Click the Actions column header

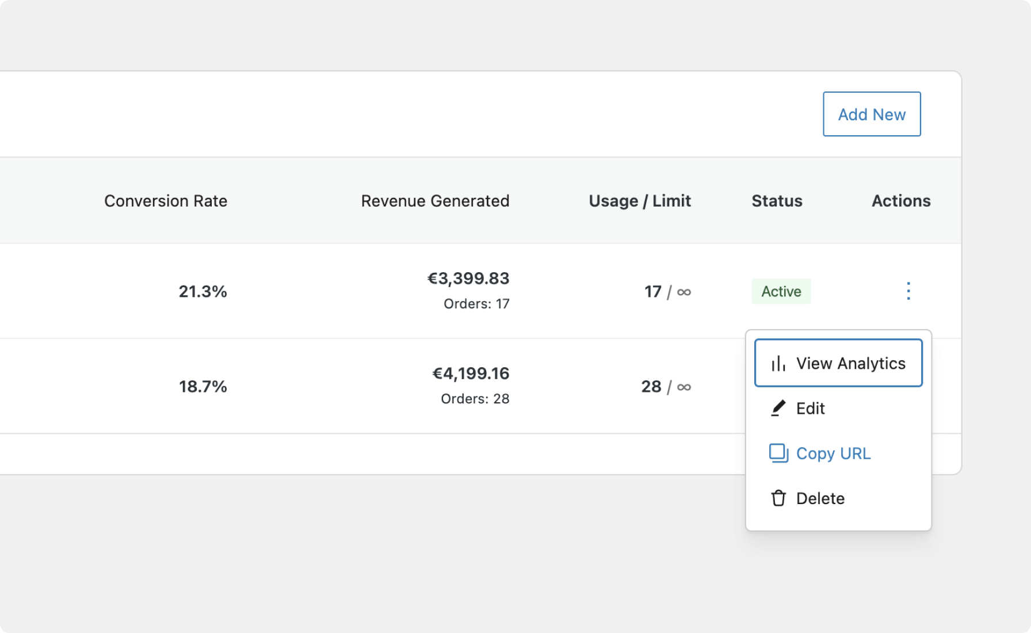click(901, 201)
